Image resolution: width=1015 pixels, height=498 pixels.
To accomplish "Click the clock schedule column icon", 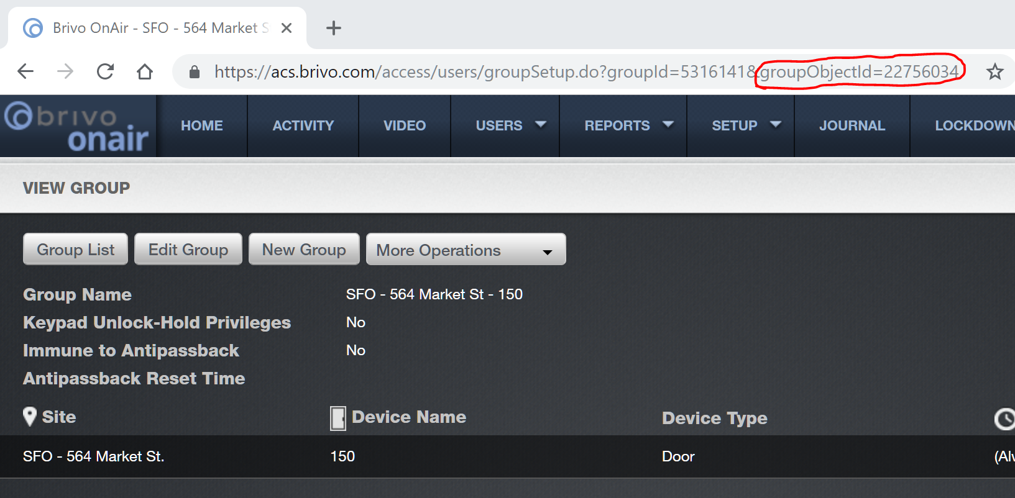I will click(1005, 419).
